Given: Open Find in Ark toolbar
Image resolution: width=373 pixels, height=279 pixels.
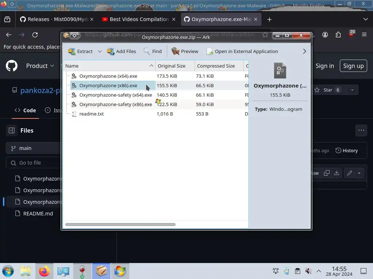Looking at the screenshot, I should click(153, 51).
